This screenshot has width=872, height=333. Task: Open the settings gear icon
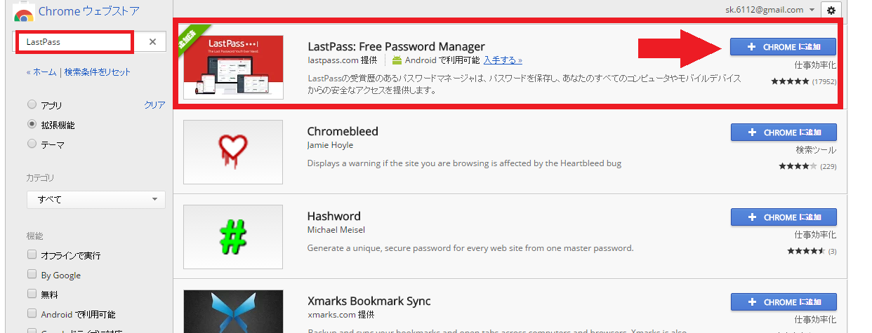tap(831, 10)
